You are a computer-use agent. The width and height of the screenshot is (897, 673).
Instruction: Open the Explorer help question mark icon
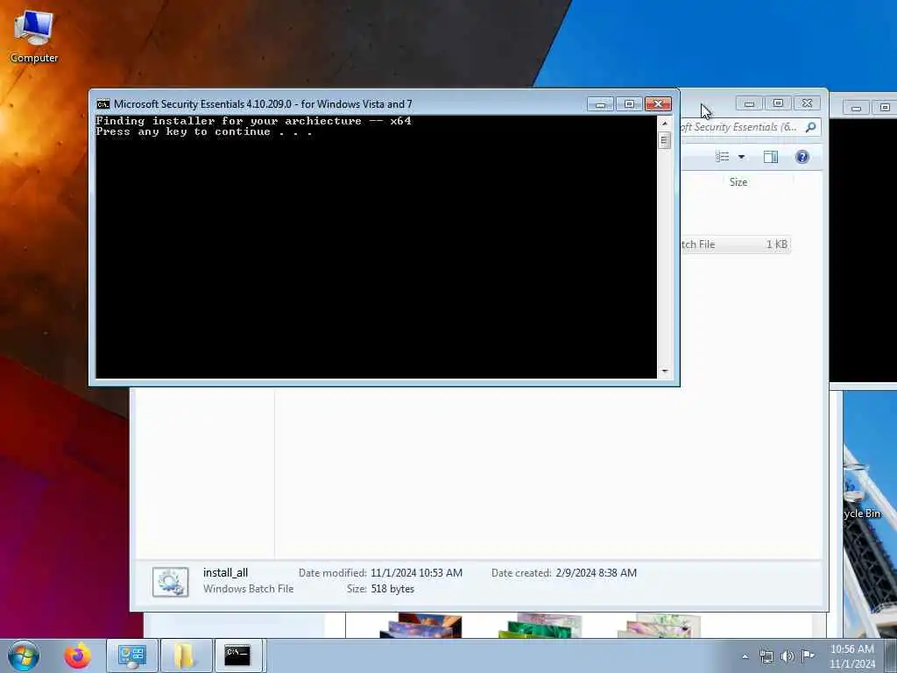tap(802, 157)
